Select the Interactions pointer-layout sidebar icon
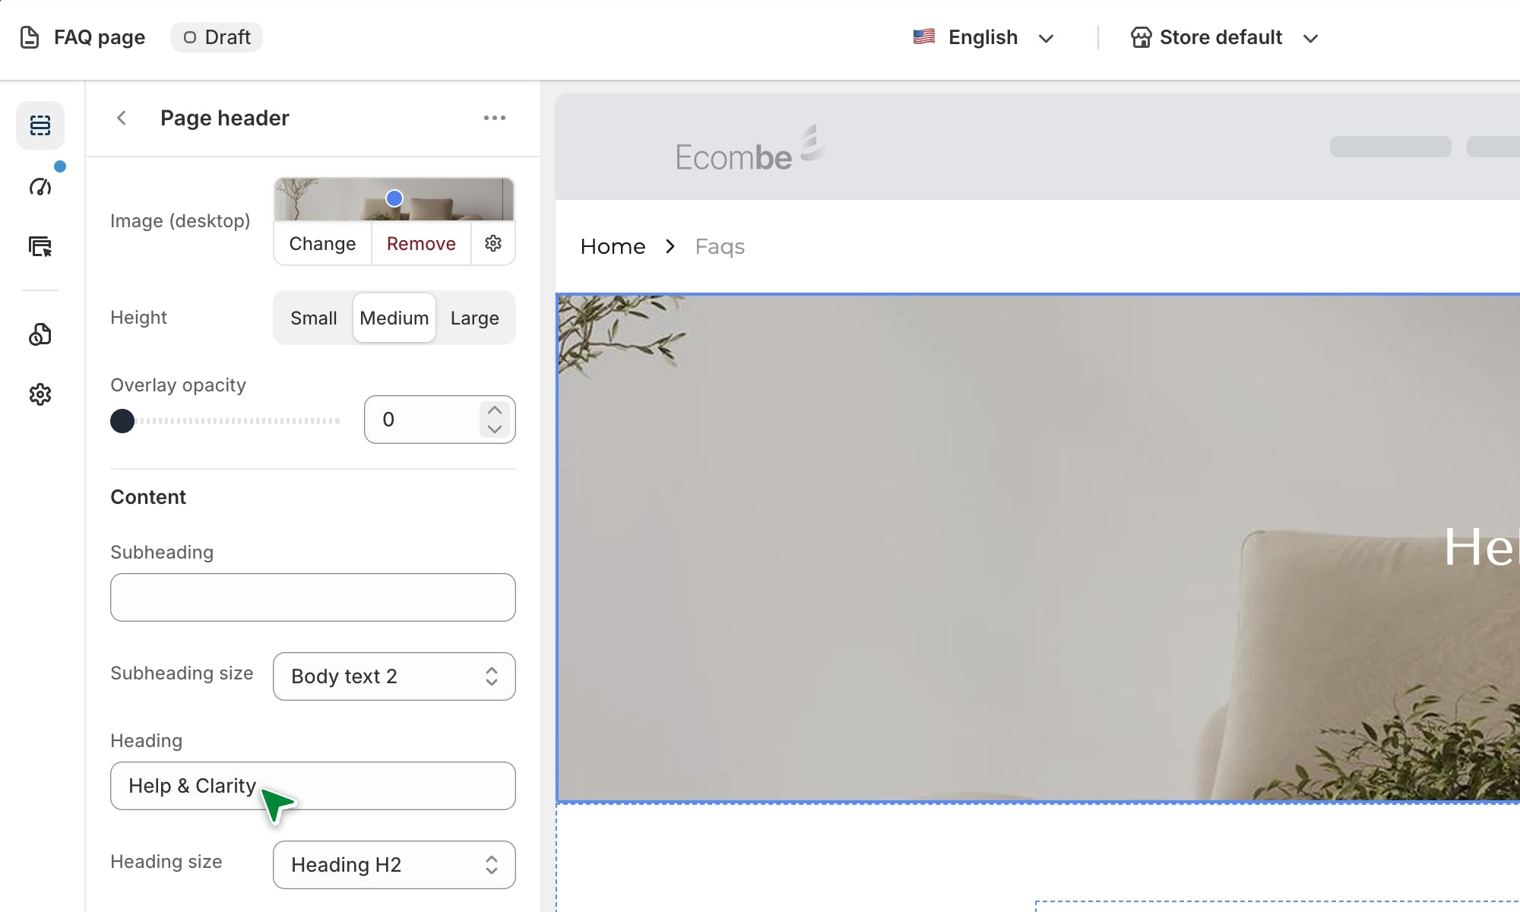1520x912 pixels. [40, 246]
